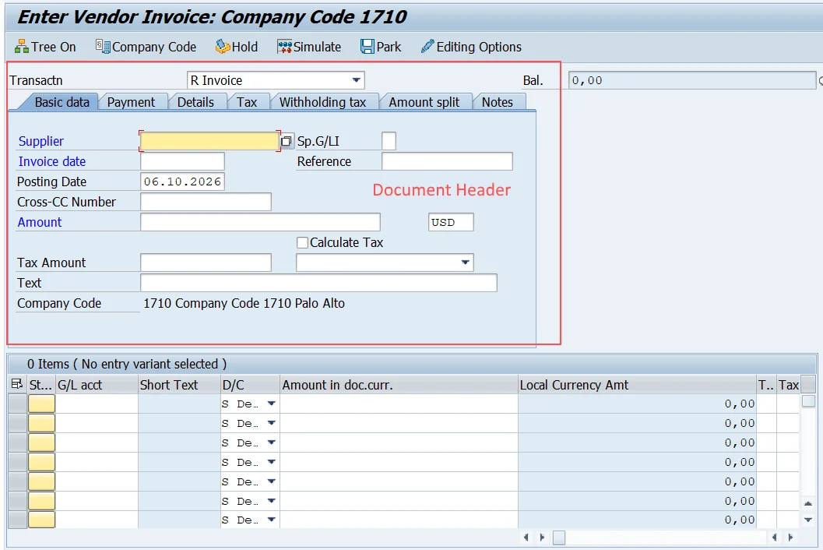Image resolution: width=823 pixels, height=550 pixels.
Task: Click the first row G/L acct cell
Action: (97, 404)
